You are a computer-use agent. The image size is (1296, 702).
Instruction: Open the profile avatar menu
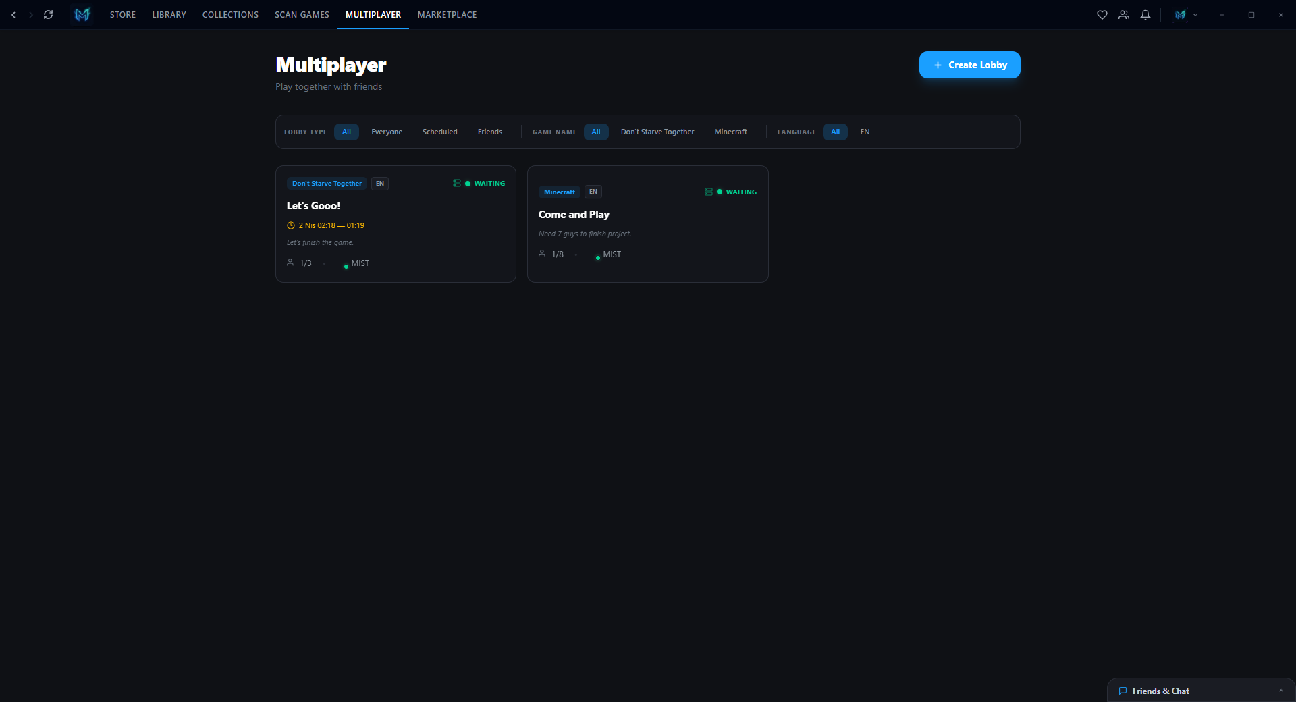[1185, 14]
